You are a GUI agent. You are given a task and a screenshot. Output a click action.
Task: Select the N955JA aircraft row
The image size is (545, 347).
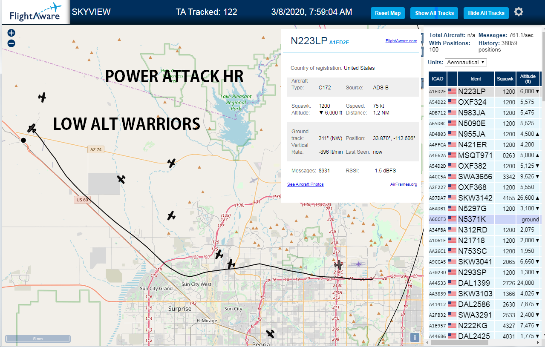pyautogui.click(x=484, y=134)
